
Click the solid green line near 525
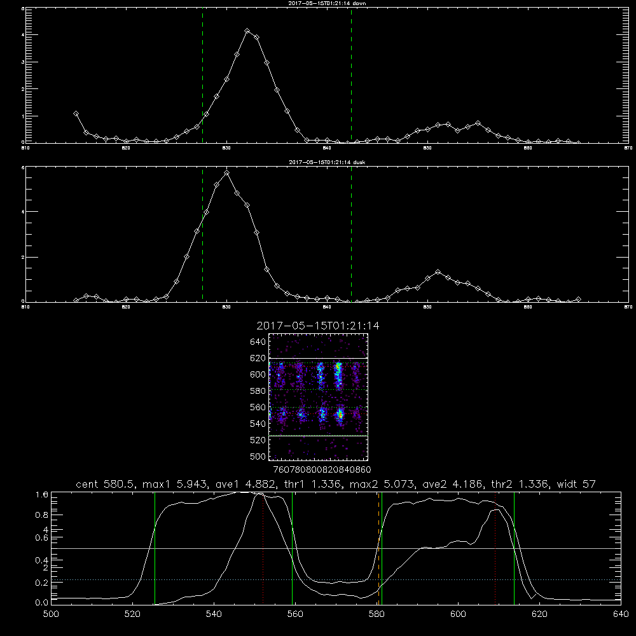click(x=155, y=548)
